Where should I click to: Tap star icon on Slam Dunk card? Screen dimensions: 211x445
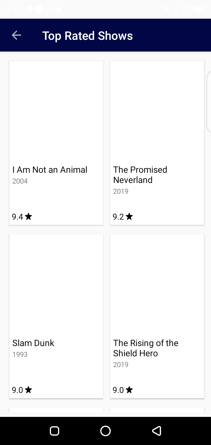pos(28,390)
